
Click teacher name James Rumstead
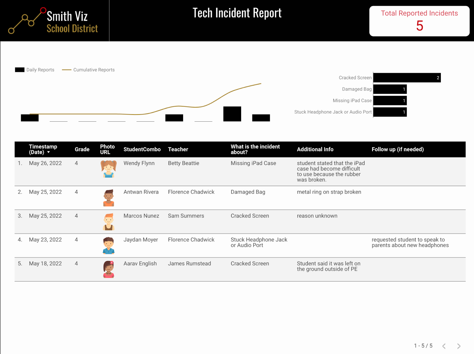tap(189, 263)
